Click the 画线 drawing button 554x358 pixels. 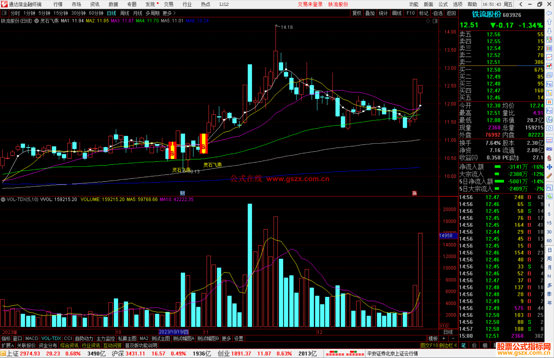coord(397,13)
